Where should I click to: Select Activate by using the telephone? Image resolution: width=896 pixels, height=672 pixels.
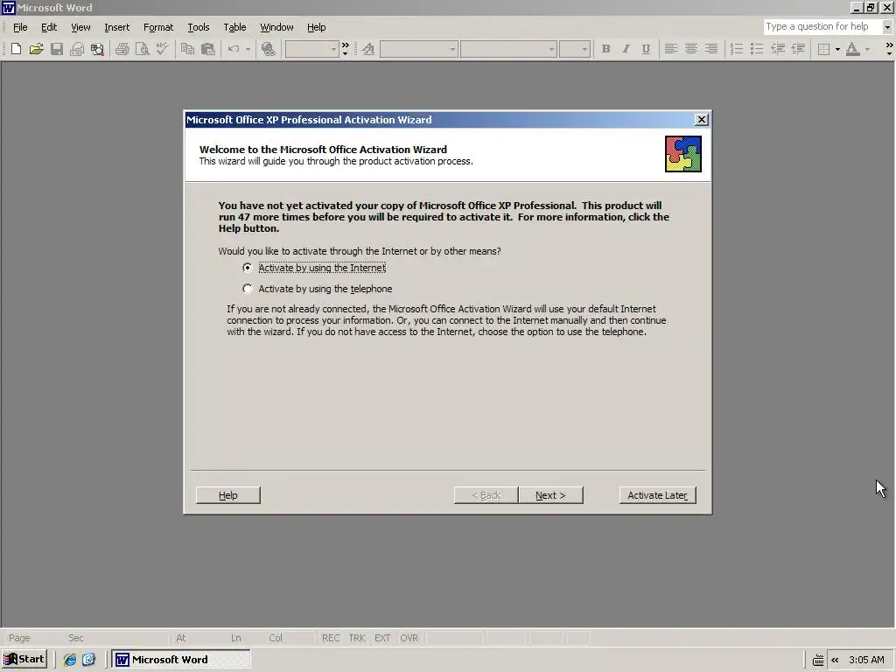(x=318, y=289)
